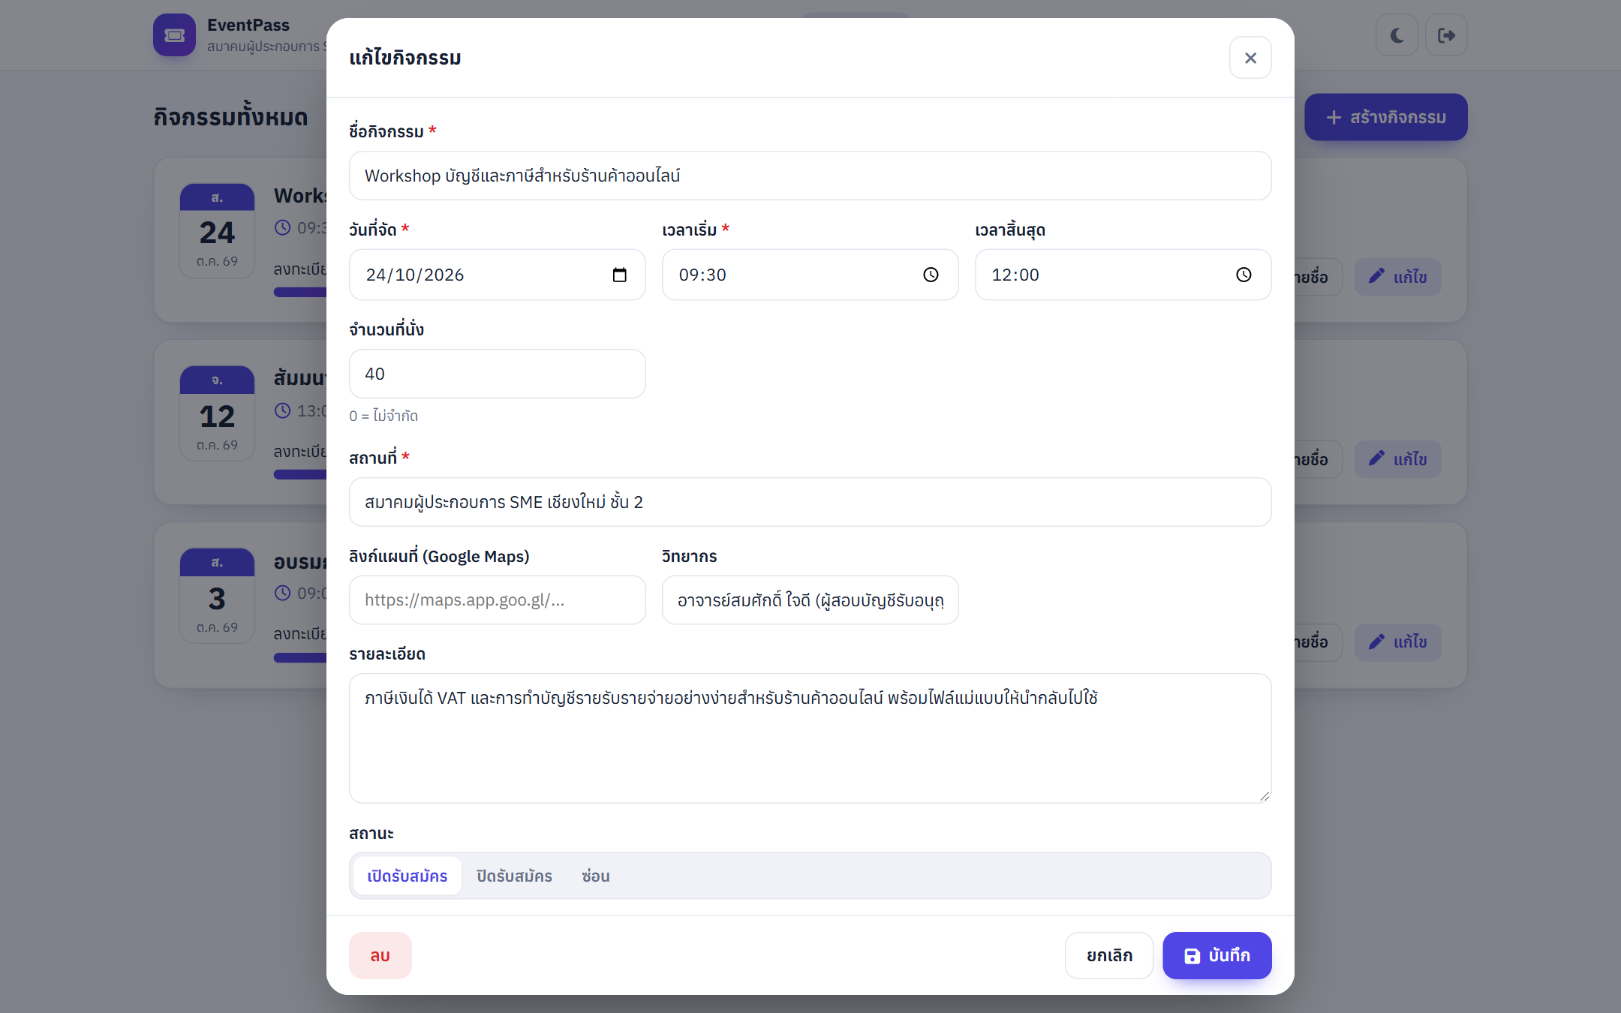Select status เปิดรับสมัคร
The height and width of the screenshot is (1013, 1621).
(408, 876)
